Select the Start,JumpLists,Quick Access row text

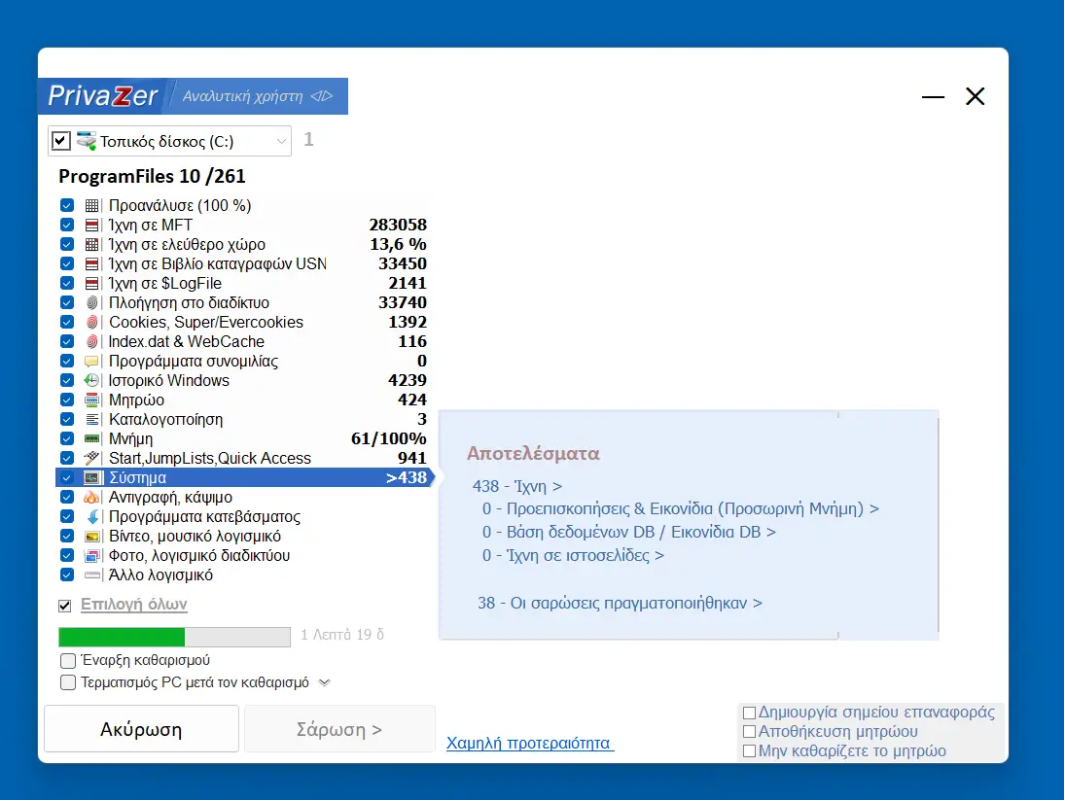click(x=210, y=459)
